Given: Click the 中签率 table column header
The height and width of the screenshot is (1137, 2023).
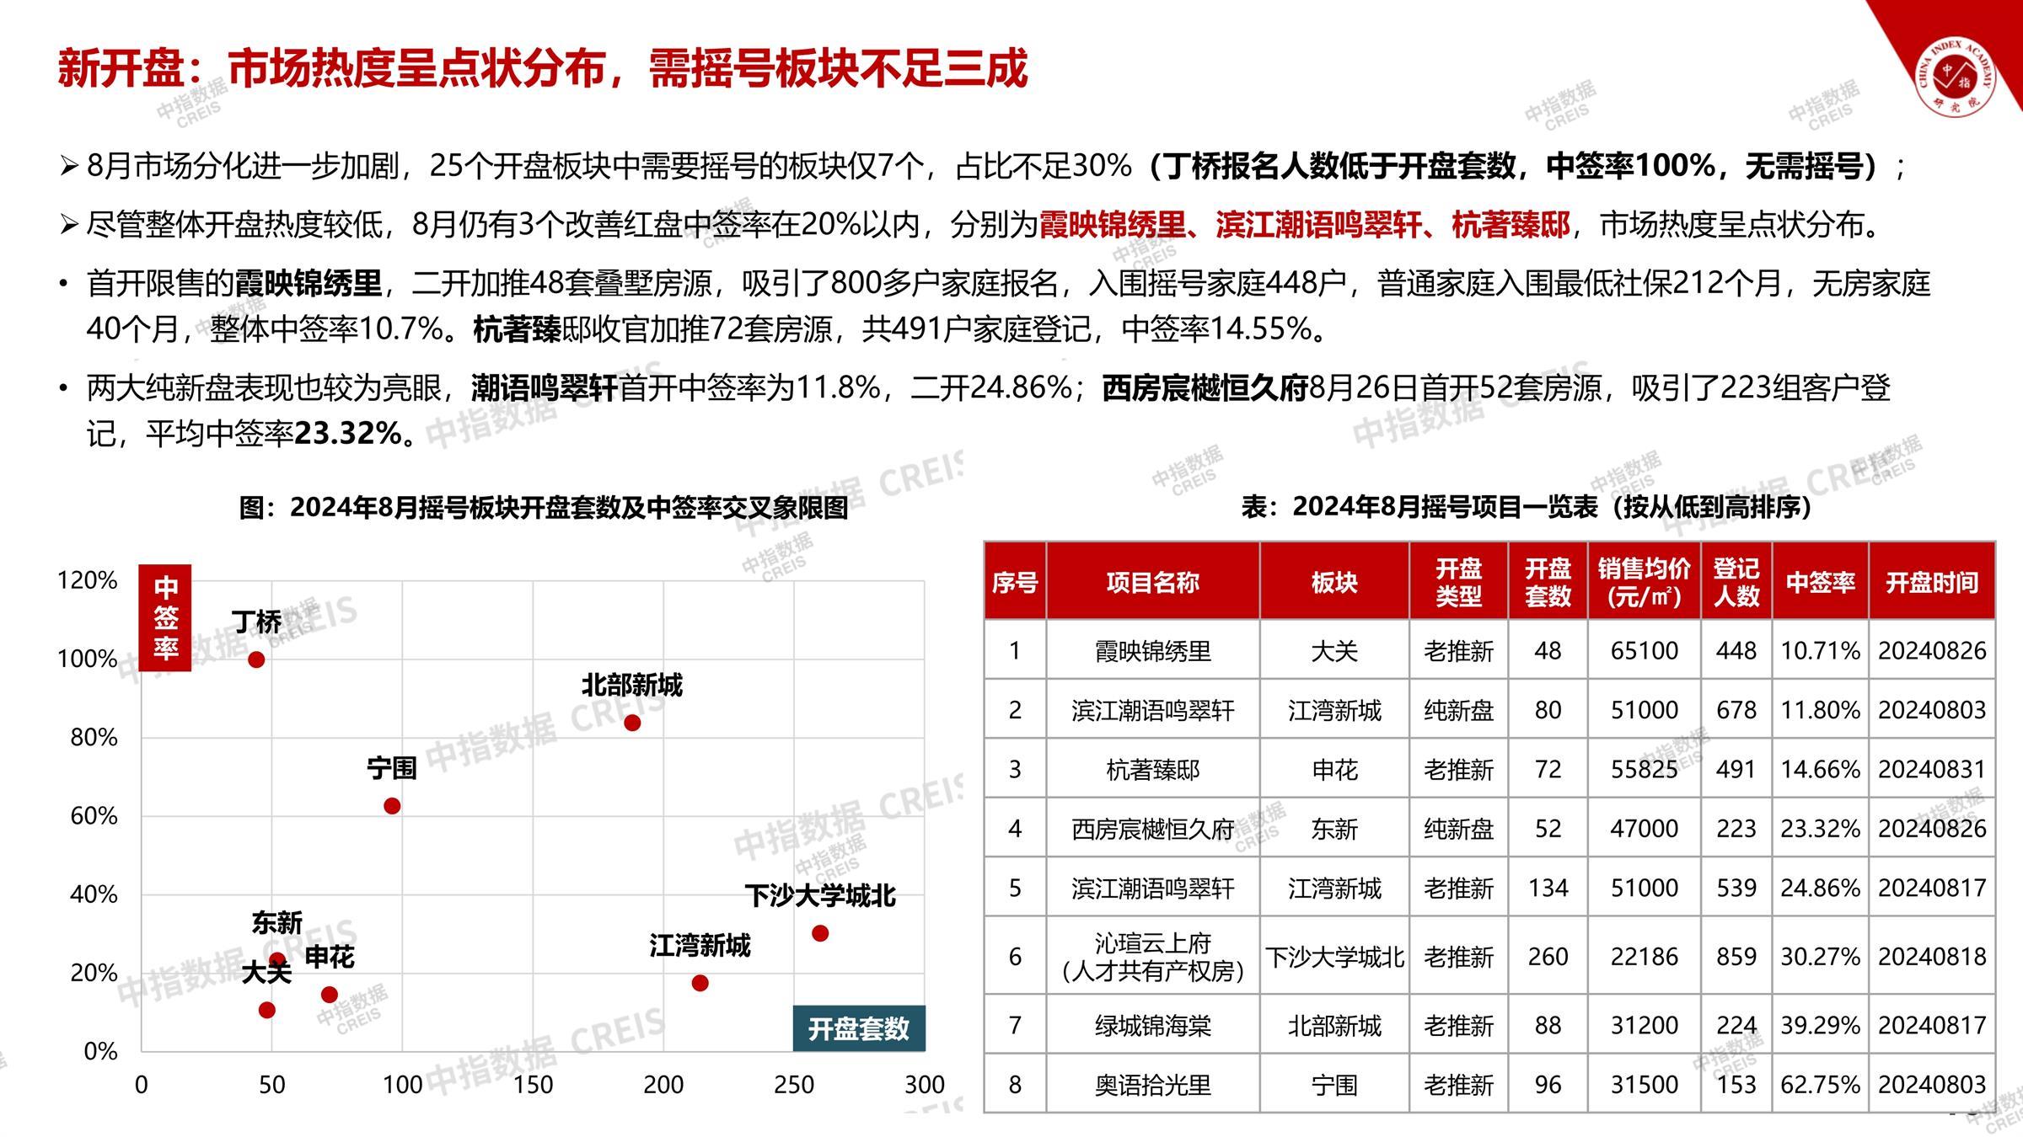Looking at the screenshot, I should pyautogui.click(x=1820, y=582).
